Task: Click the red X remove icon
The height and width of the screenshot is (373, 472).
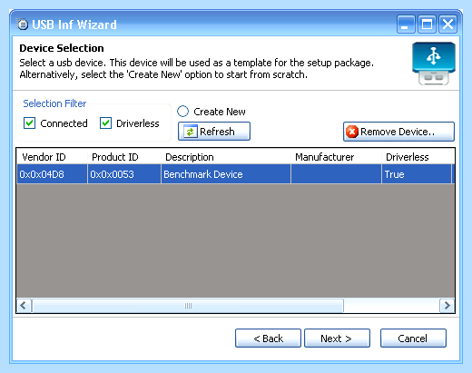Action: (352, 132)
